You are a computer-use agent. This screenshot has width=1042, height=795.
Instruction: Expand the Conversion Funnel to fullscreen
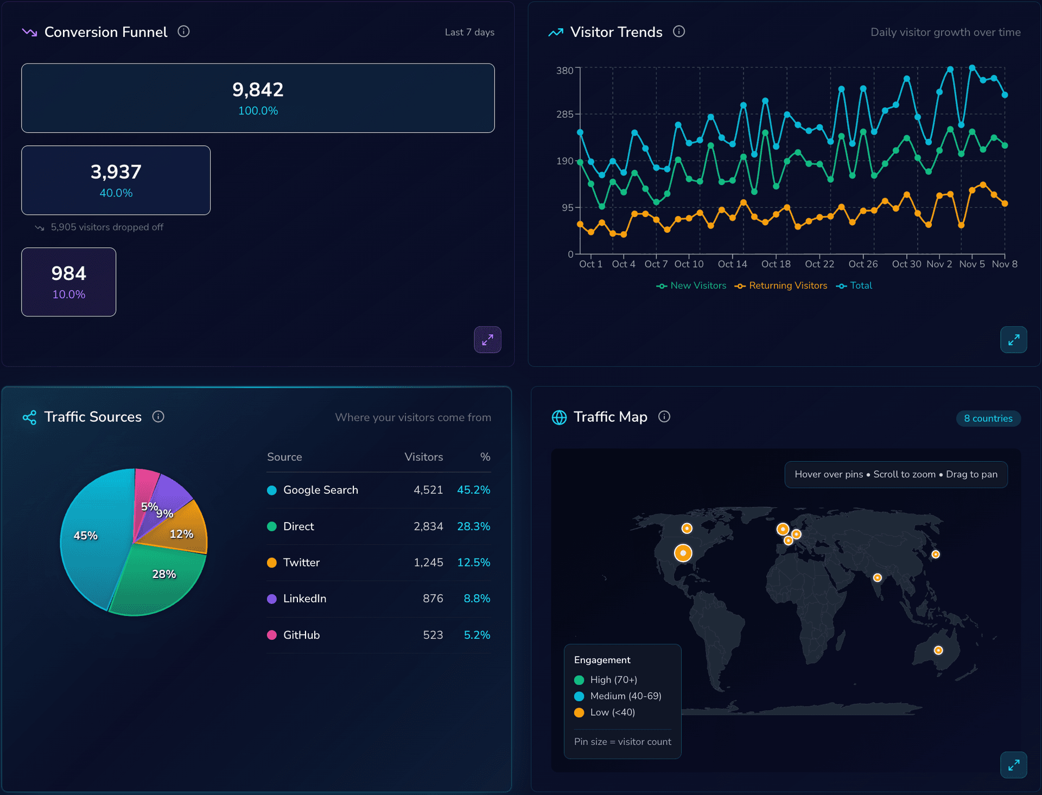487,340
